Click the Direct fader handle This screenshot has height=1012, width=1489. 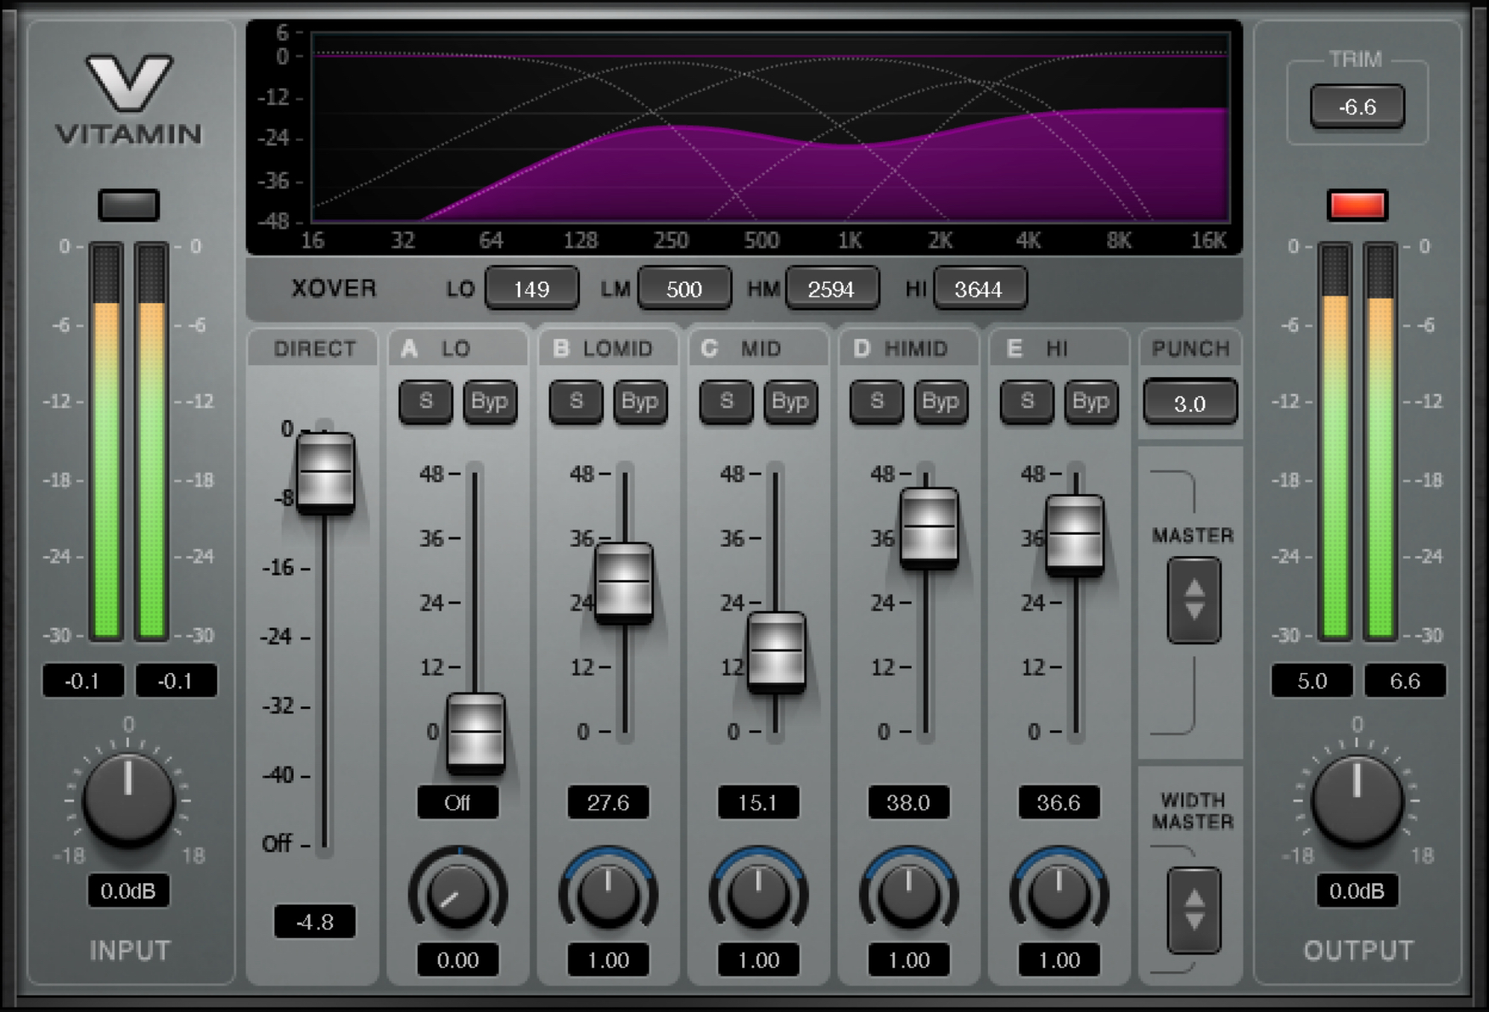coord(325,472)
